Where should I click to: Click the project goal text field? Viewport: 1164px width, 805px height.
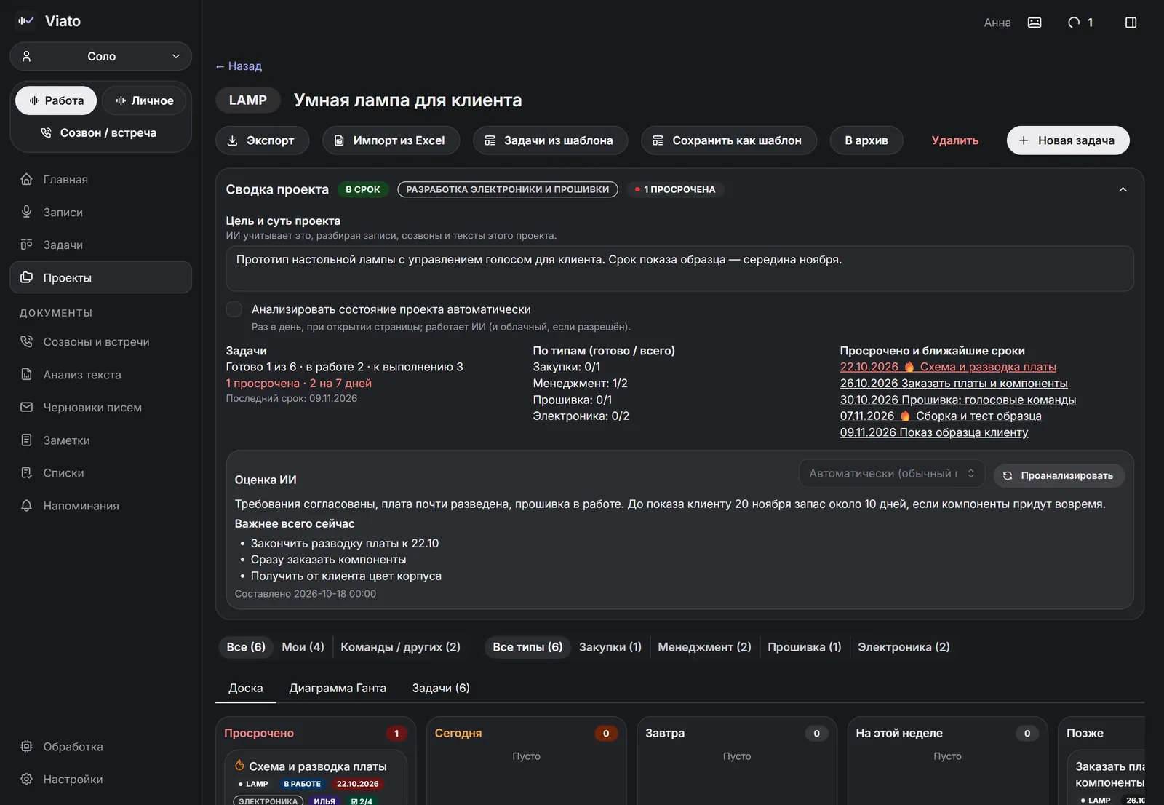point(679,269)
